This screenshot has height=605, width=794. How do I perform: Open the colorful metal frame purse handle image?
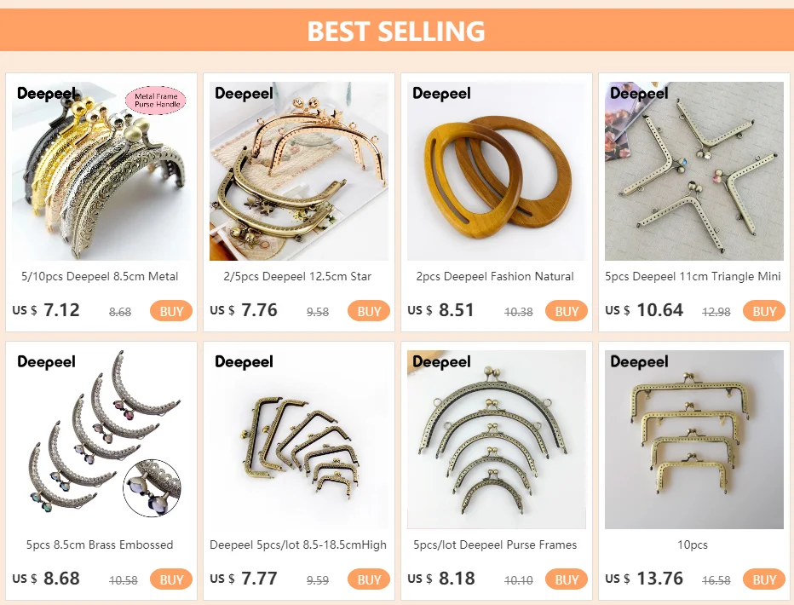[x=101, y=171]
